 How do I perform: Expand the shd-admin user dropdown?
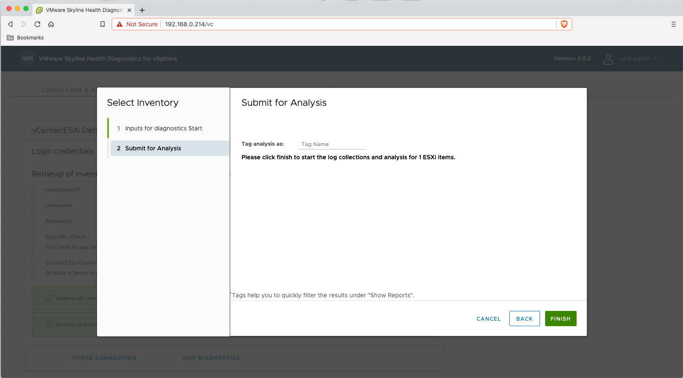point(639,59)
